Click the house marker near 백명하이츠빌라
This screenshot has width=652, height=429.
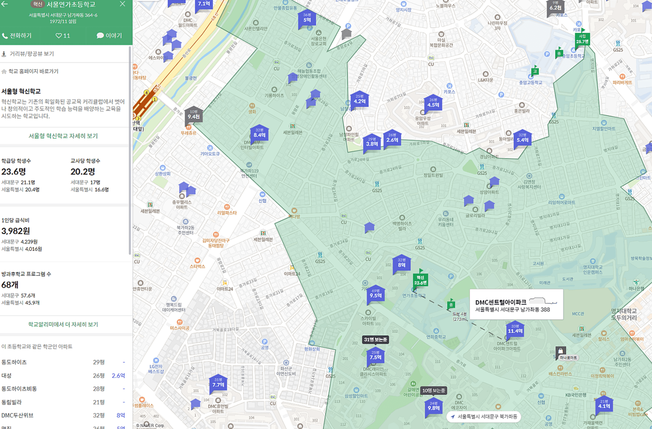[x=369, y=228]
